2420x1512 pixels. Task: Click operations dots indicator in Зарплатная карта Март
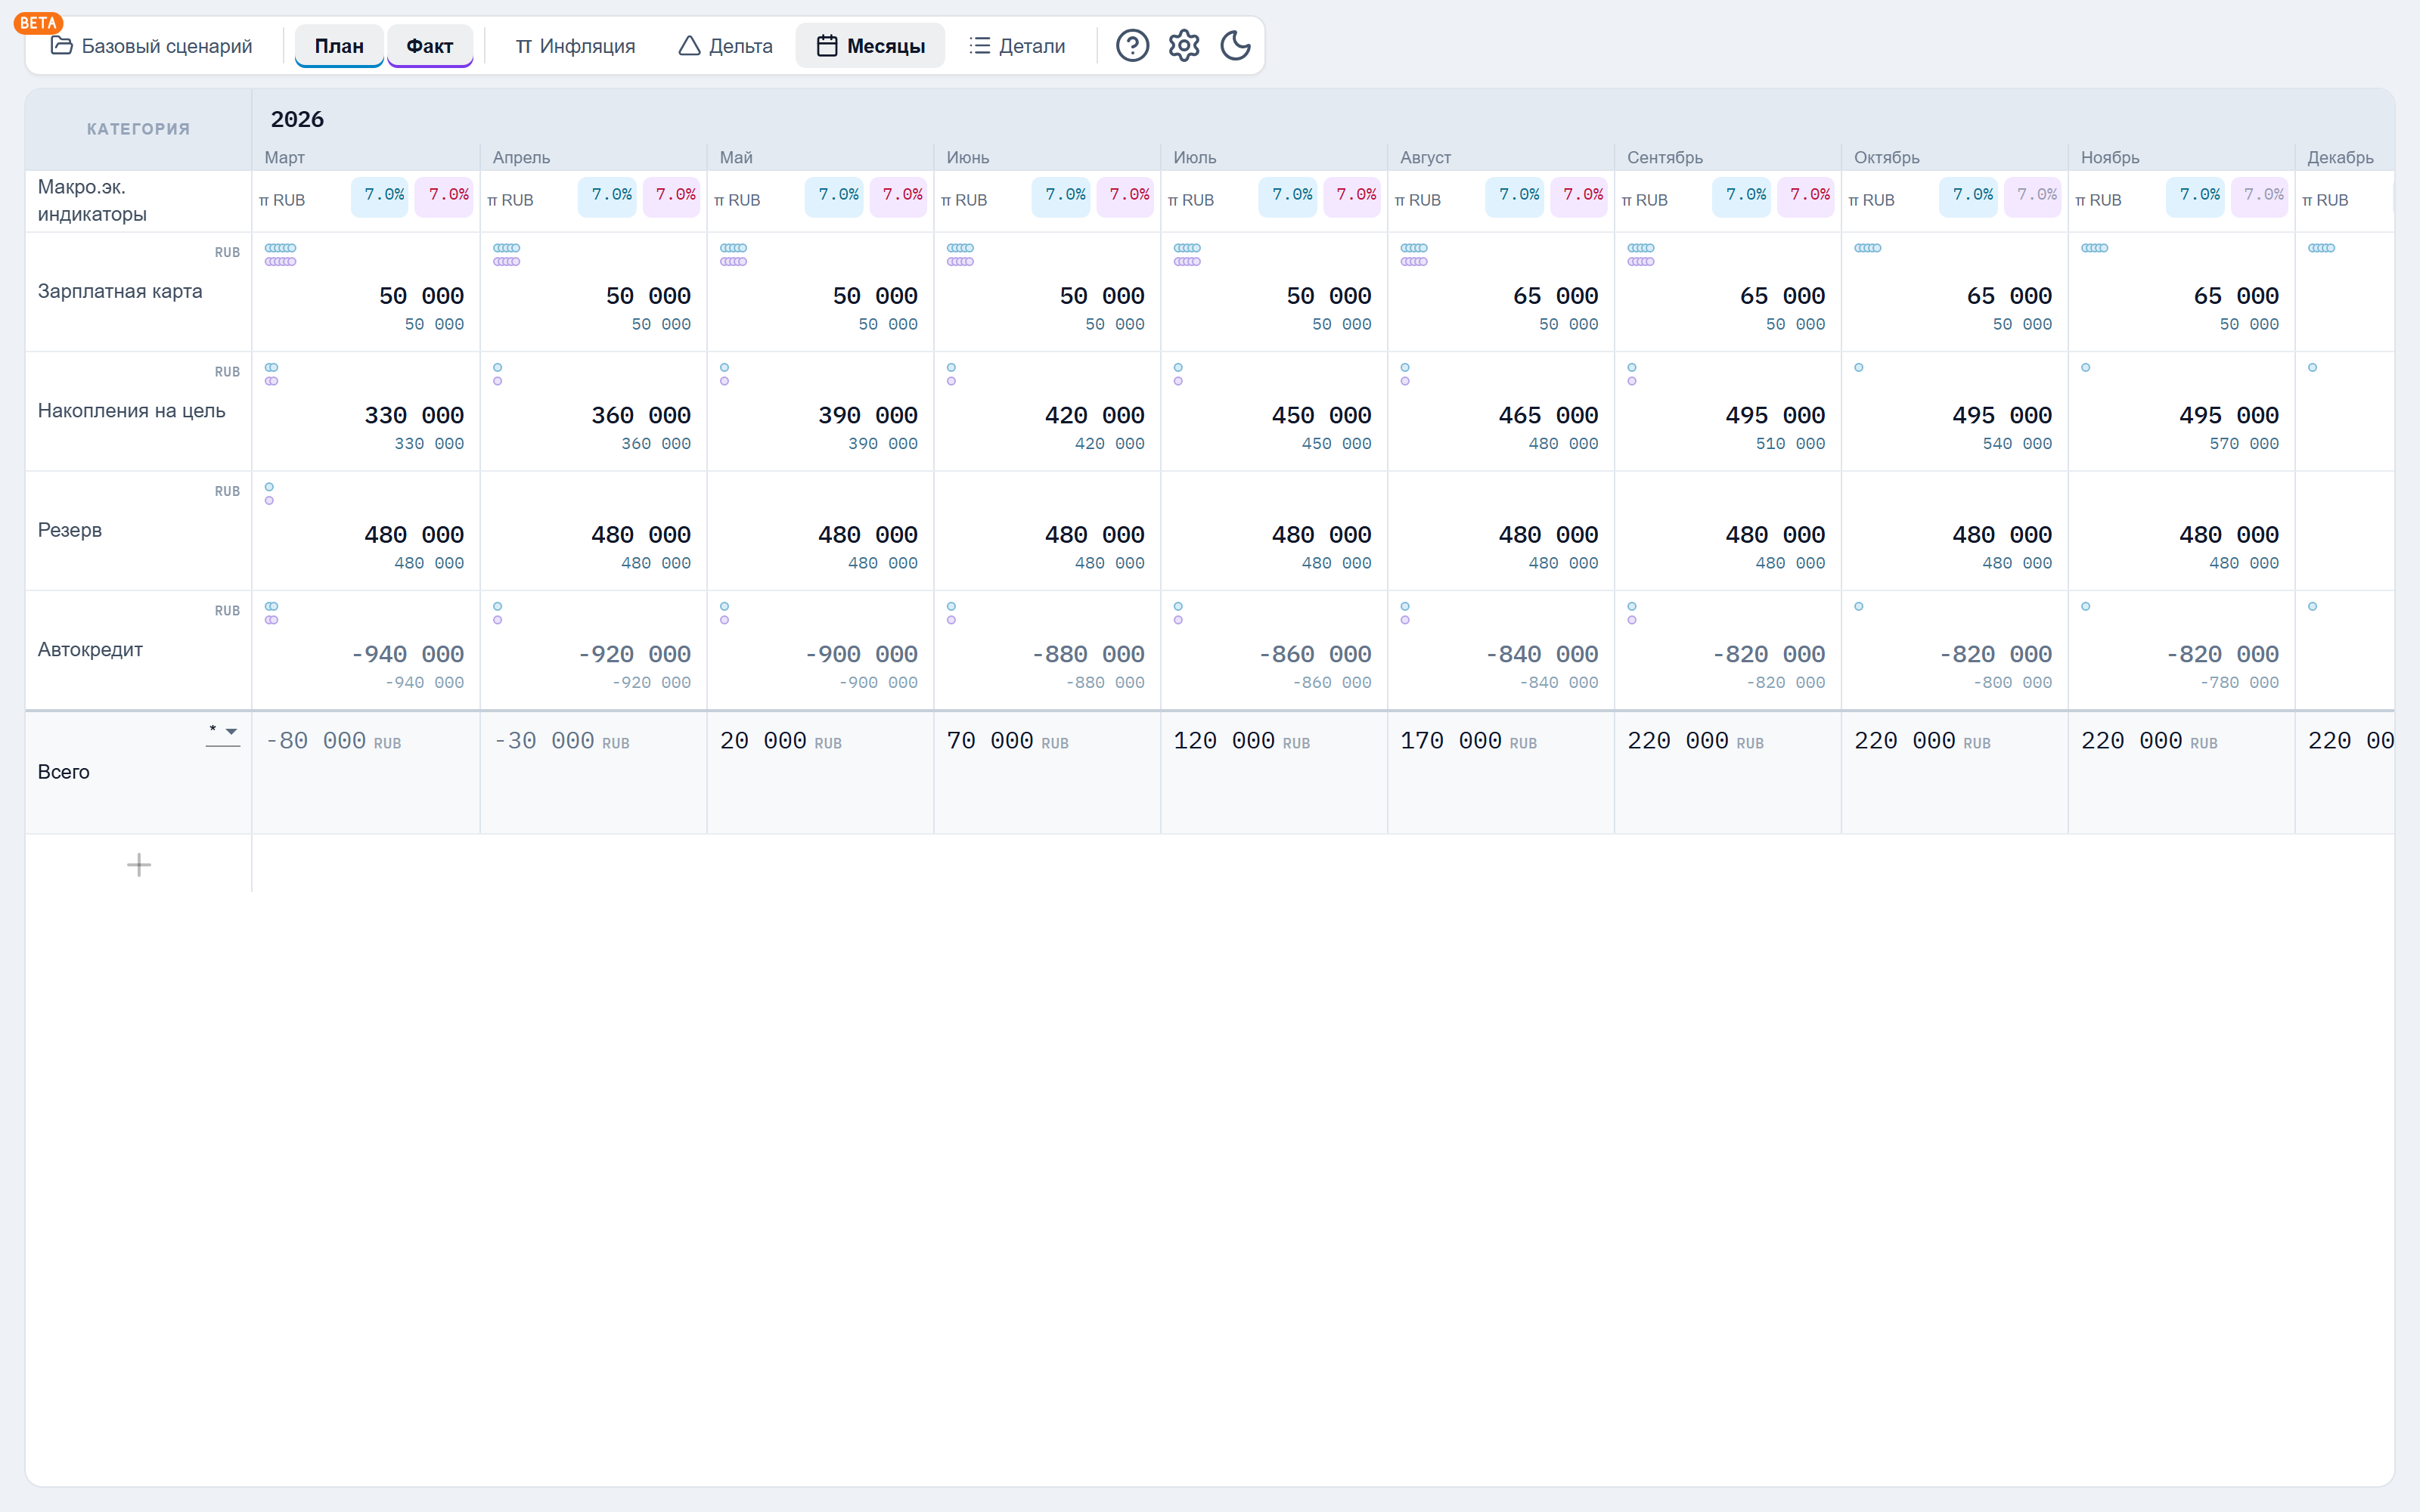pos(280,255)
